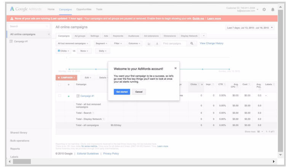286x167 pixels.
Task: Click the notifications bell icon
Action: tap(273, 9)
